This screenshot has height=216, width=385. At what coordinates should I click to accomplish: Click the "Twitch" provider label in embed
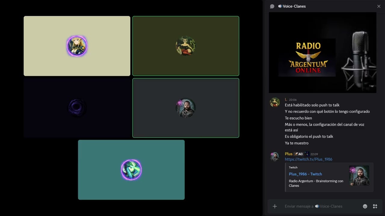pos(293,167)
